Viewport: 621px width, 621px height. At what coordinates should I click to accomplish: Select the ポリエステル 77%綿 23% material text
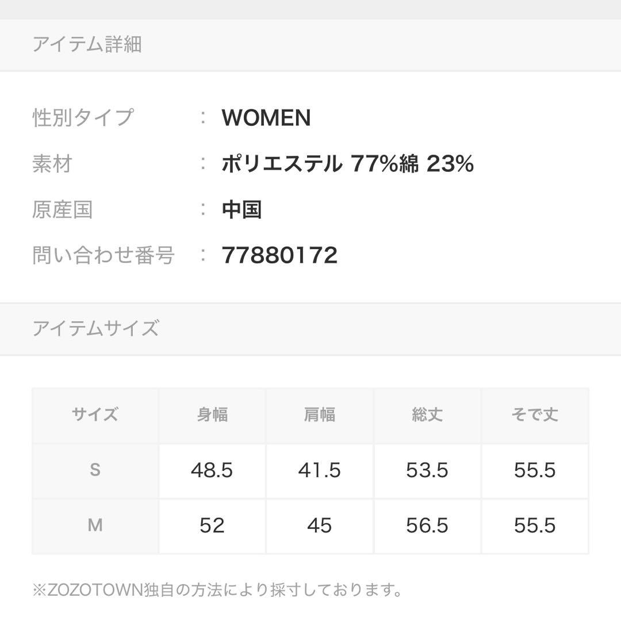coord(347,163)
